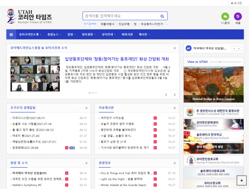
Task: Expand the 유타코리안소개 dropdown menu
Action: [30, 34]
